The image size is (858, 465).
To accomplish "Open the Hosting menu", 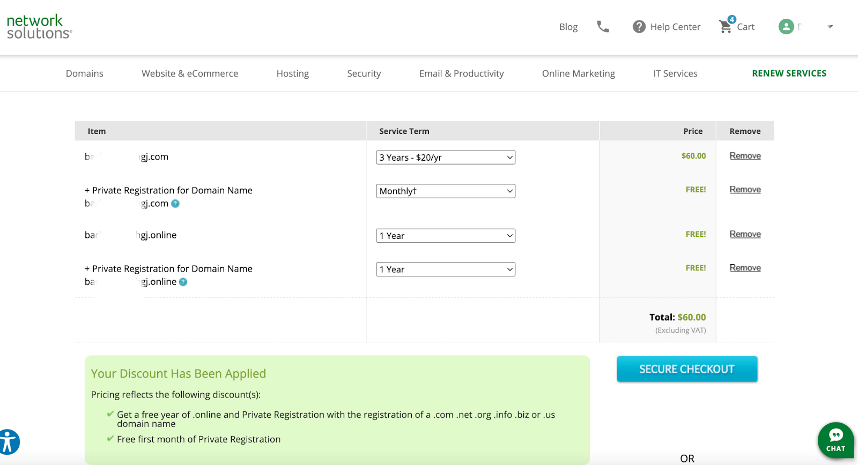I will tap(293, 73).
